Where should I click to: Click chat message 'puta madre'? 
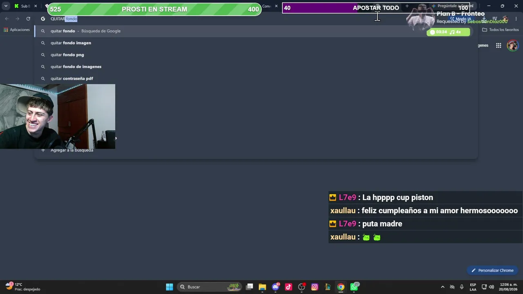(x=382, y=224)
